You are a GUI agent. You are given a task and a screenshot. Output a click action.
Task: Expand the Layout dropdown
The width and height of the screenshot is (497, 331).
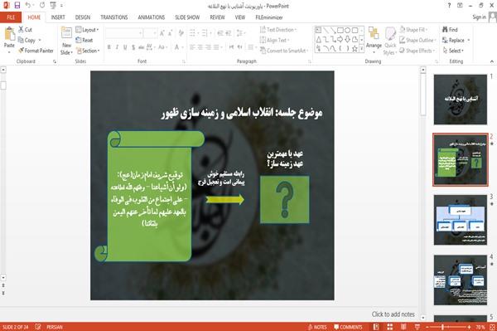click(87, 30)
